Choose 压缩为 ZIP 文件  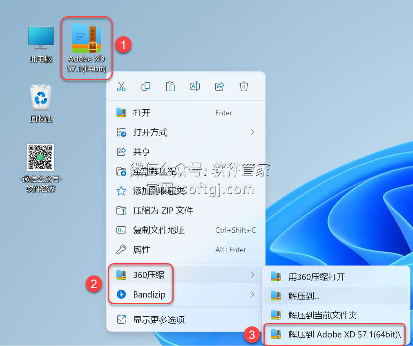186,210
